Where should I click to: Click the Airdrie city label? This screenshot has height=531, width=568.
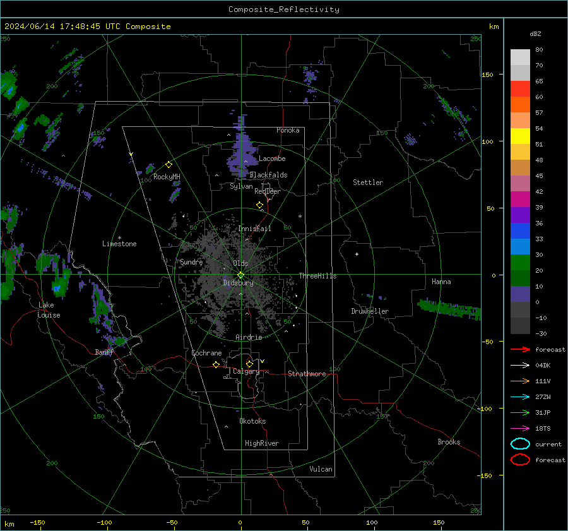(249, 337)
